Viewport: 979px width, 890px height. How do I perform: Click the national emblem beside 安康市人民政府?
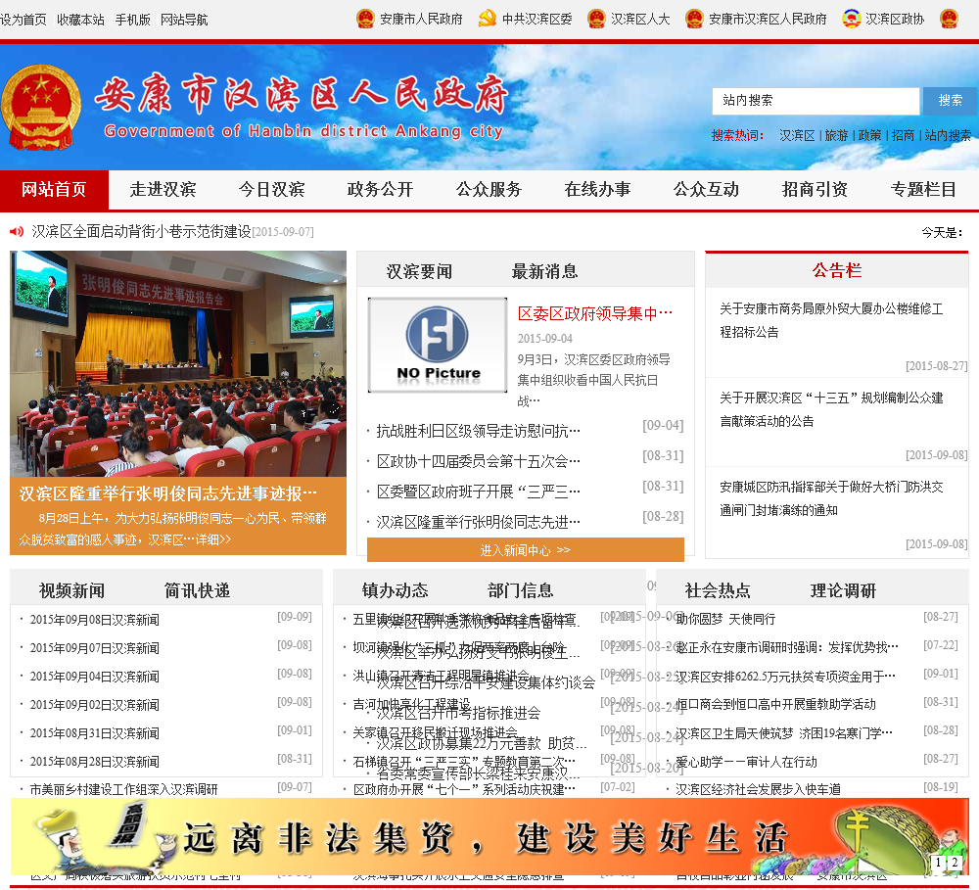pos(365,19)
